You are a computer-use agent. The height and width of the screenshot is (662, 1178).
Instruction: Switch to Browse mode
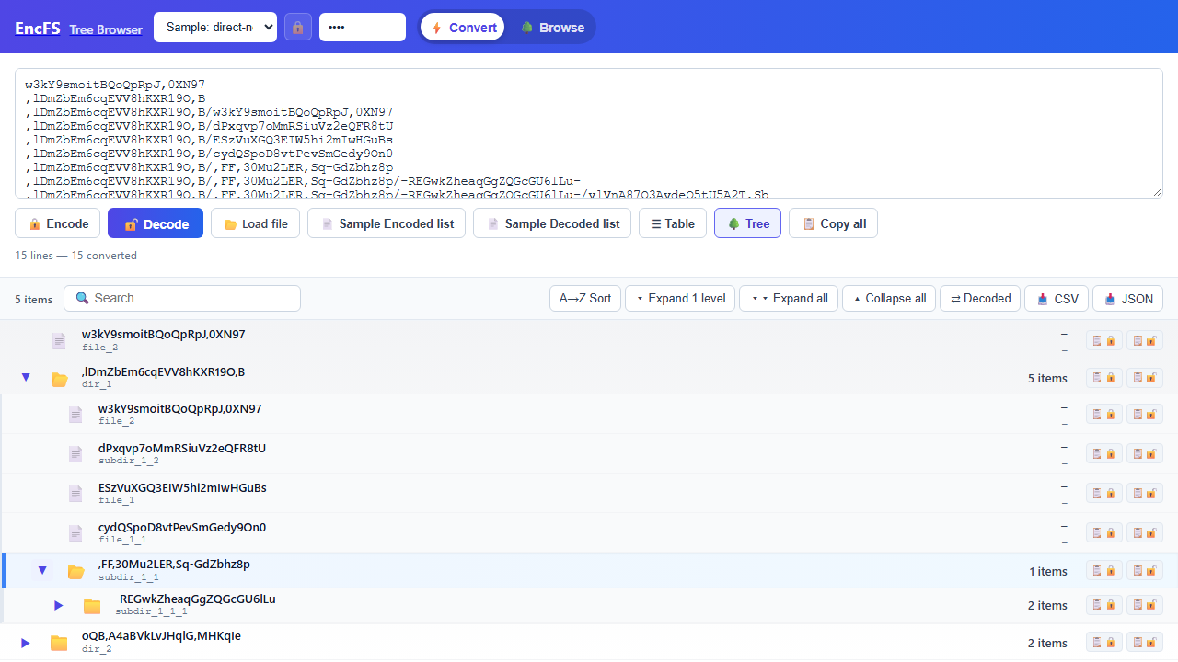(551, 28)
